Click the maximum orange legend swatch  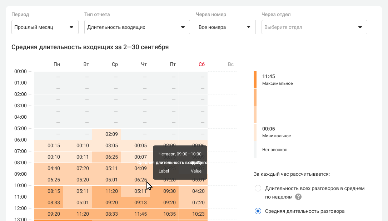pos(255,80)
